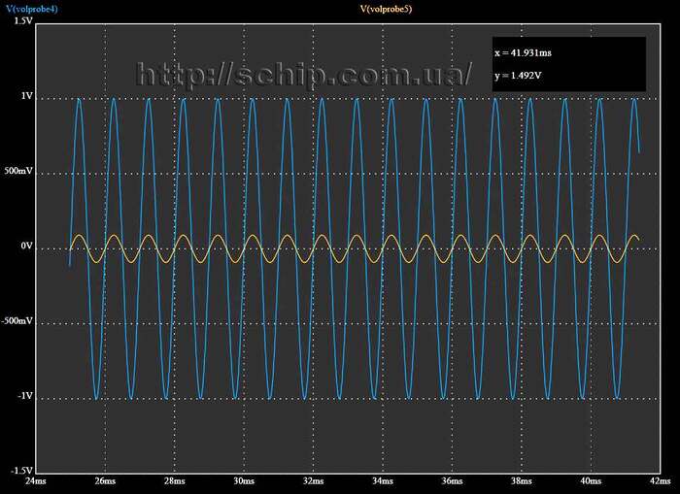This screenshot has width=680, height=494.
Task: Click the 0V vertical axis label
Action: click(26, 247)
